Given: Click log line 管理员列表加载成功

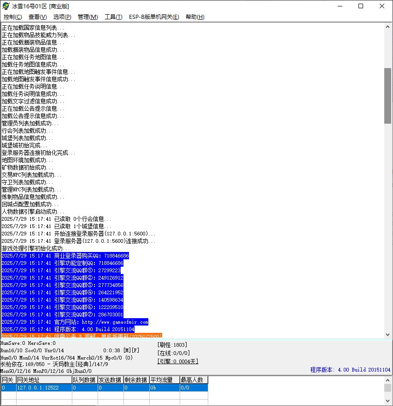Looking at the screenshot, I should 30,124.
